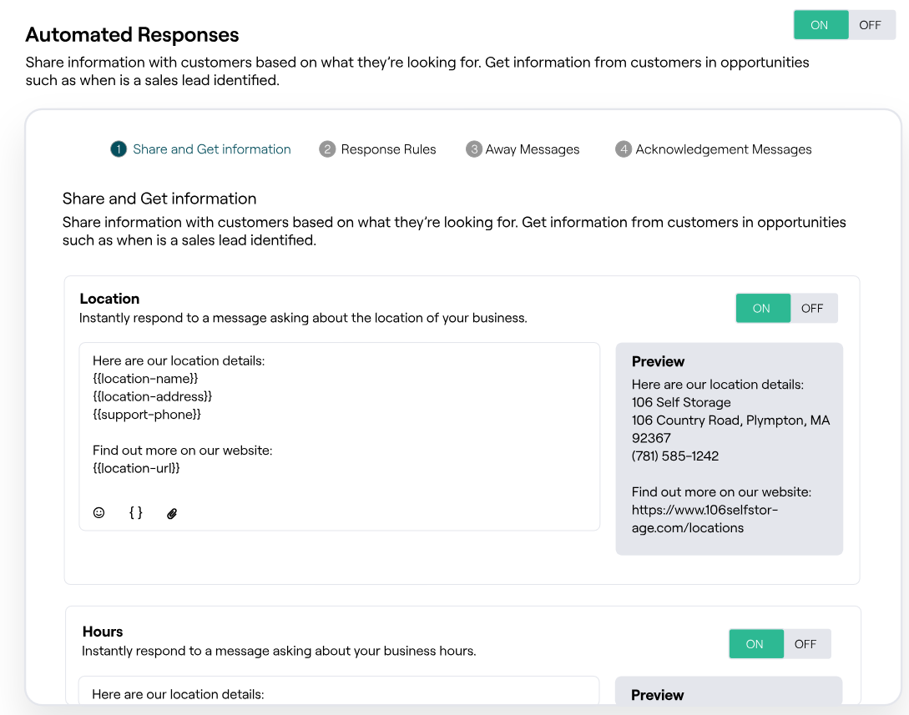Click the step 4 numbered circle

click(x=623, y=149)
